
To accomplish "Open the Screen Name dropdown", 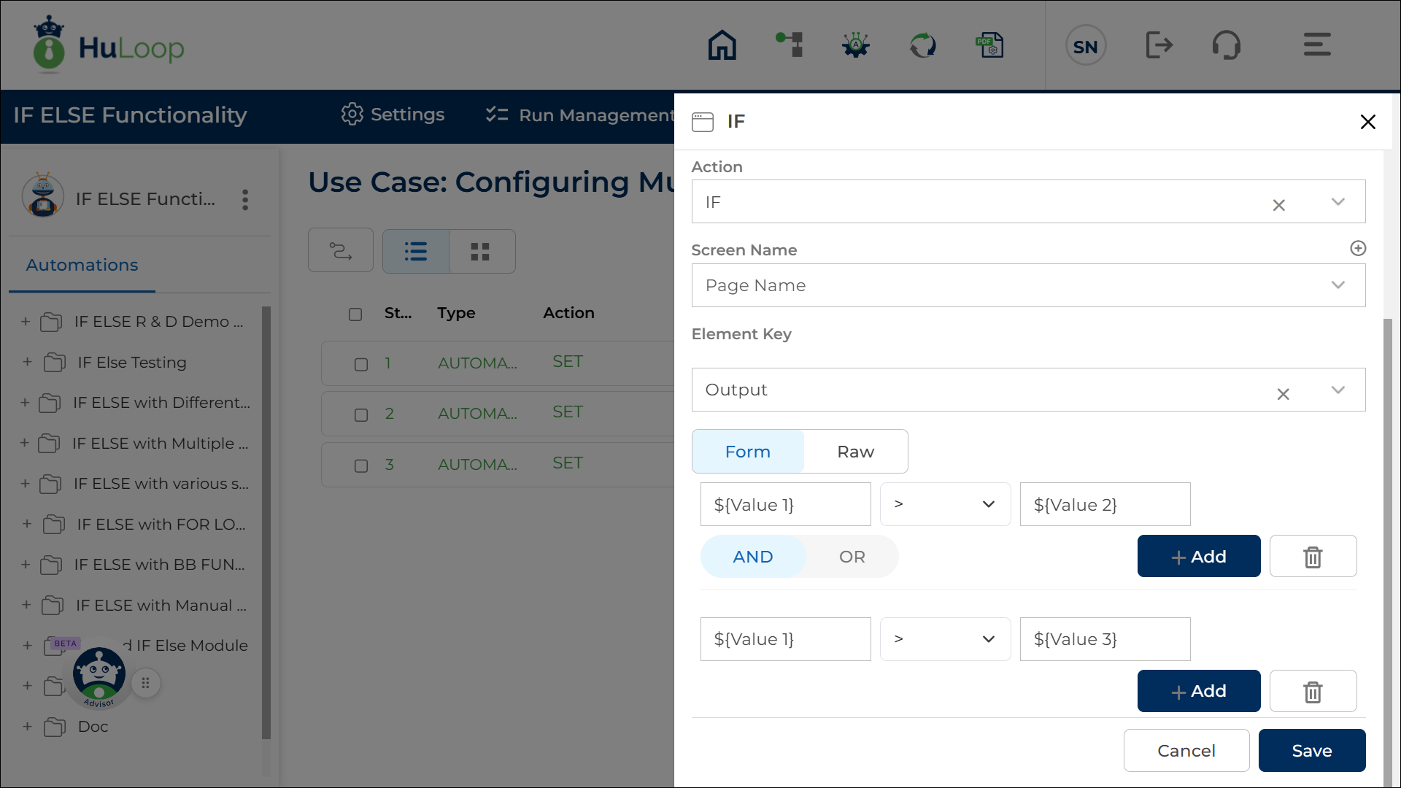I will point(1027,285).
